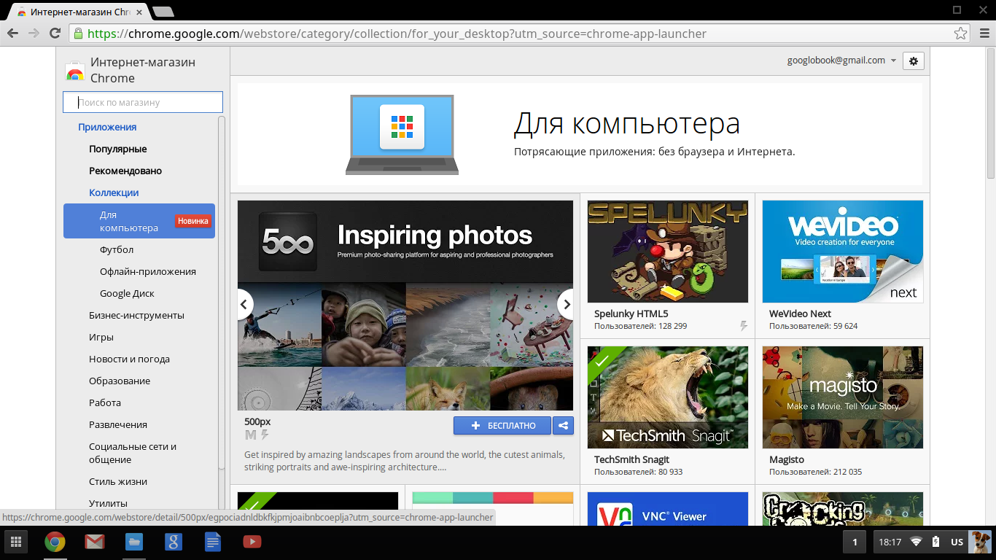Switch keyboard layout via US indicator
Screen dimensions: 996x560
coord(957,542)
